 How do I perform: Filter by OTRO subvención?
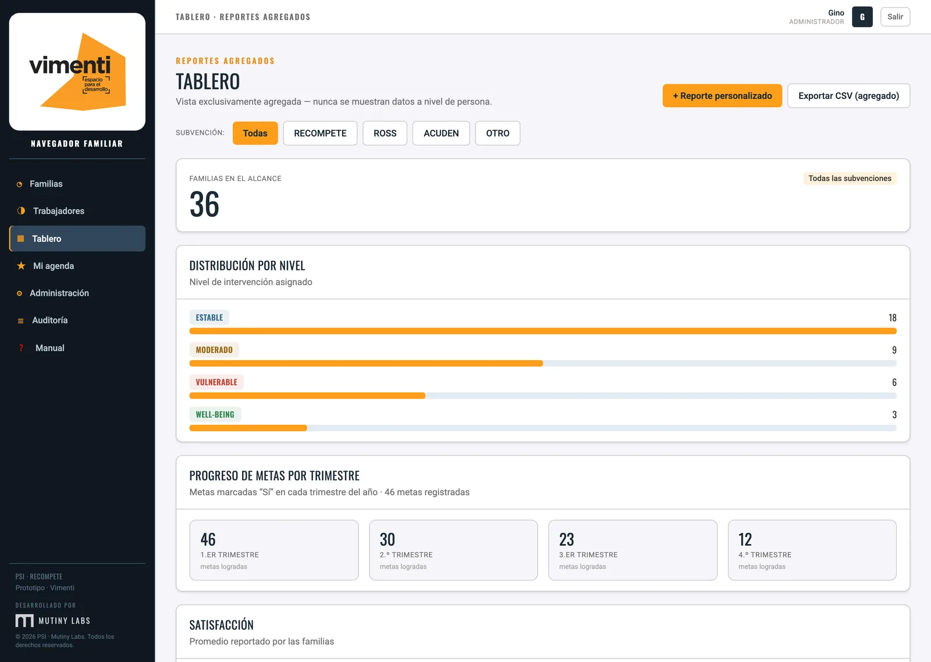tap(498, 133)
